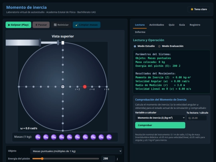
Task: Switch to Tema claro
Action: click(x=199, y=9)
